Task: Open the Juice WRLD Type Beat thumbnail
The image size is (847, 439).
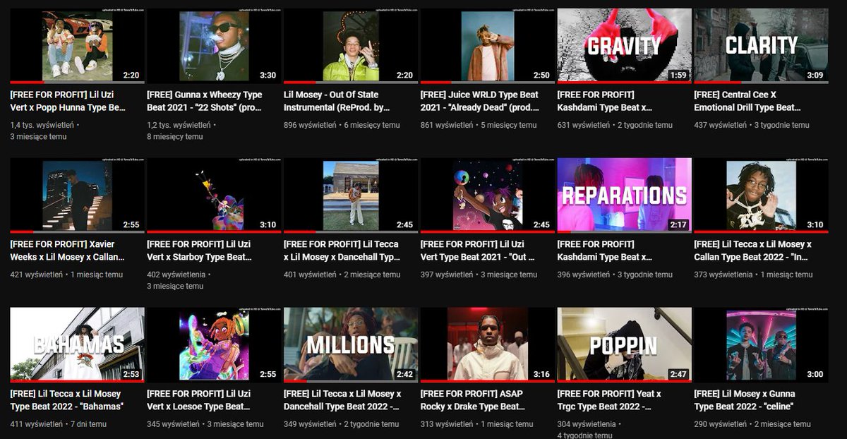Action: (488, 46)
